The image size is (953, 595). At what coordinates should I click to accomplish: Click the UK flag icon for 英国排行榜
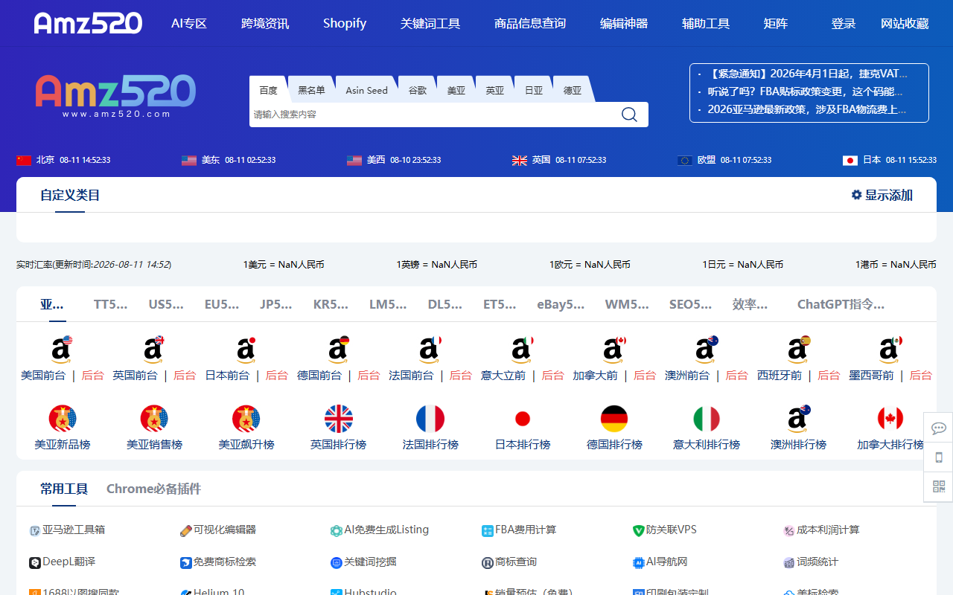pos(339,419)
